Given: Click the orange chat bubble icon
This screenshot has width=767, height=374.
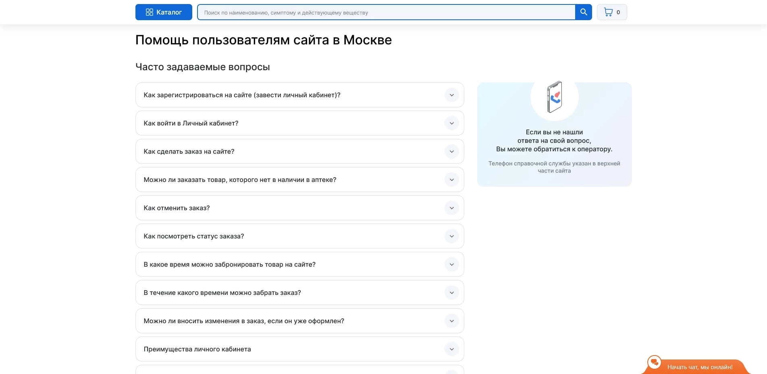Looking at the screenshot, I should (655, 364).
